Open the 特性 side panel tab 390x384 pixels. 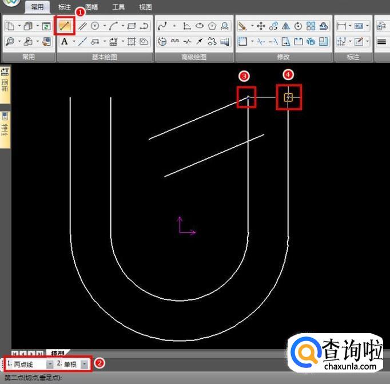click(x=5, y=129)
